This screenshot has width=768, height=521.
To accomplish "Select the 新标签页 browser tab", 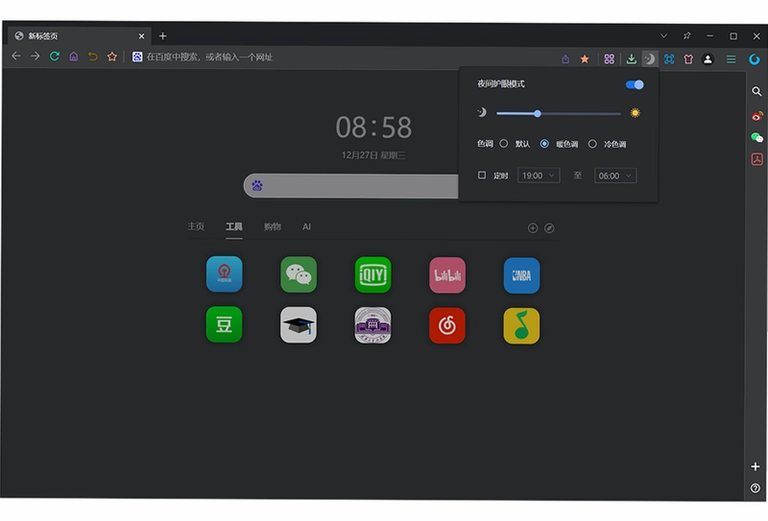I will (x=79, y=36).
